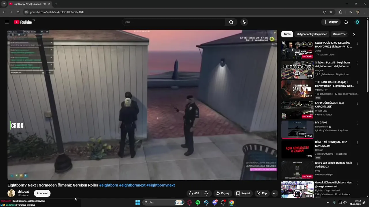Image resolution: width=369 pixels, height=207 pixels.
Task: Open SWAT-POLİS KIYAFET YAYINI thumbnail
Action: (297, 51)
